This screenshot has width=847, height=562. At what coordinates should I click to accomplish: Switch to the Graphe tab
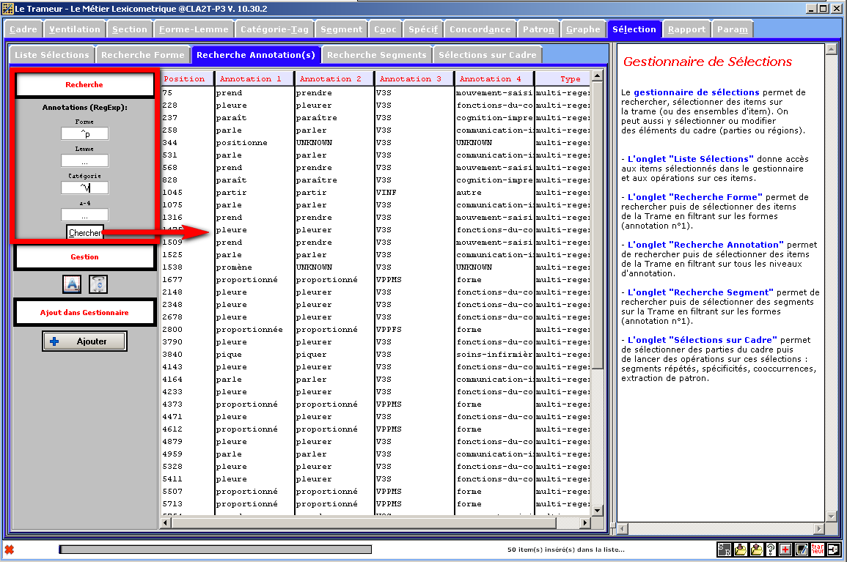pyautogui.click(x=584, y=30)
